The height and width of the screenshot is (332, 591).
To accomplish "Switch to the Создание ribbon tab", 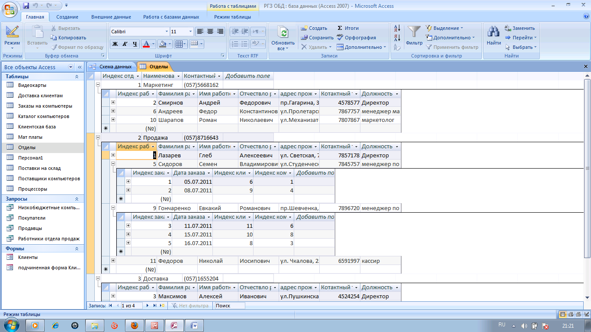I will [67, 17].
